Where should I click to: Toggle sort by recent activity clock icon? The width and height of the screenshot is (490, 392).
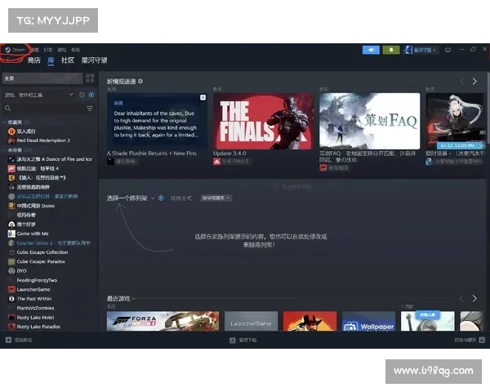coord(82,95)
